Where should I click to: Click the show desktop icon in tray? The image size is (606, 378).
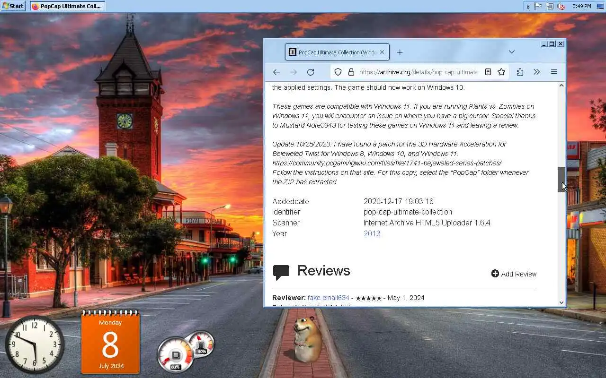click(x=600, y=6)
